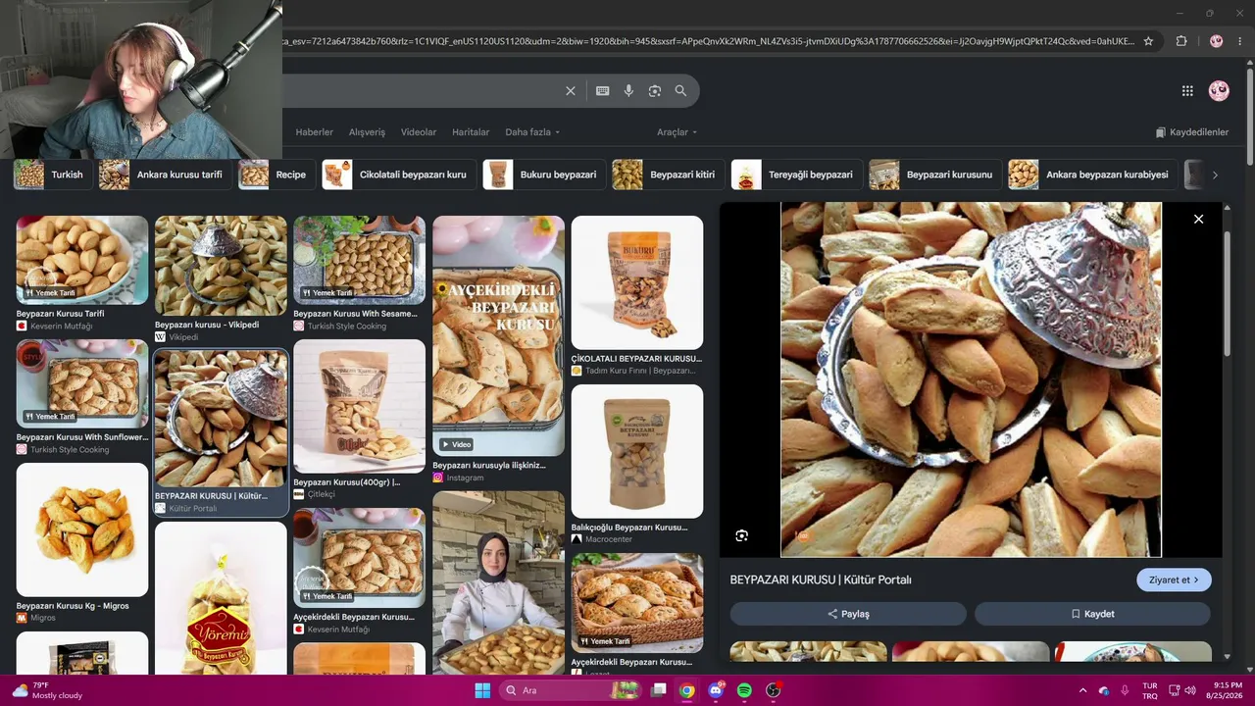Screen dimensions: 1255x706
Task: Bookmark this page with the star icon
Action: click(1148, 41)
